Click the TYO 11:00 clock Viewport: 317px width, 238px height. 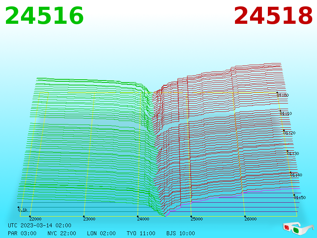point(141,233)
